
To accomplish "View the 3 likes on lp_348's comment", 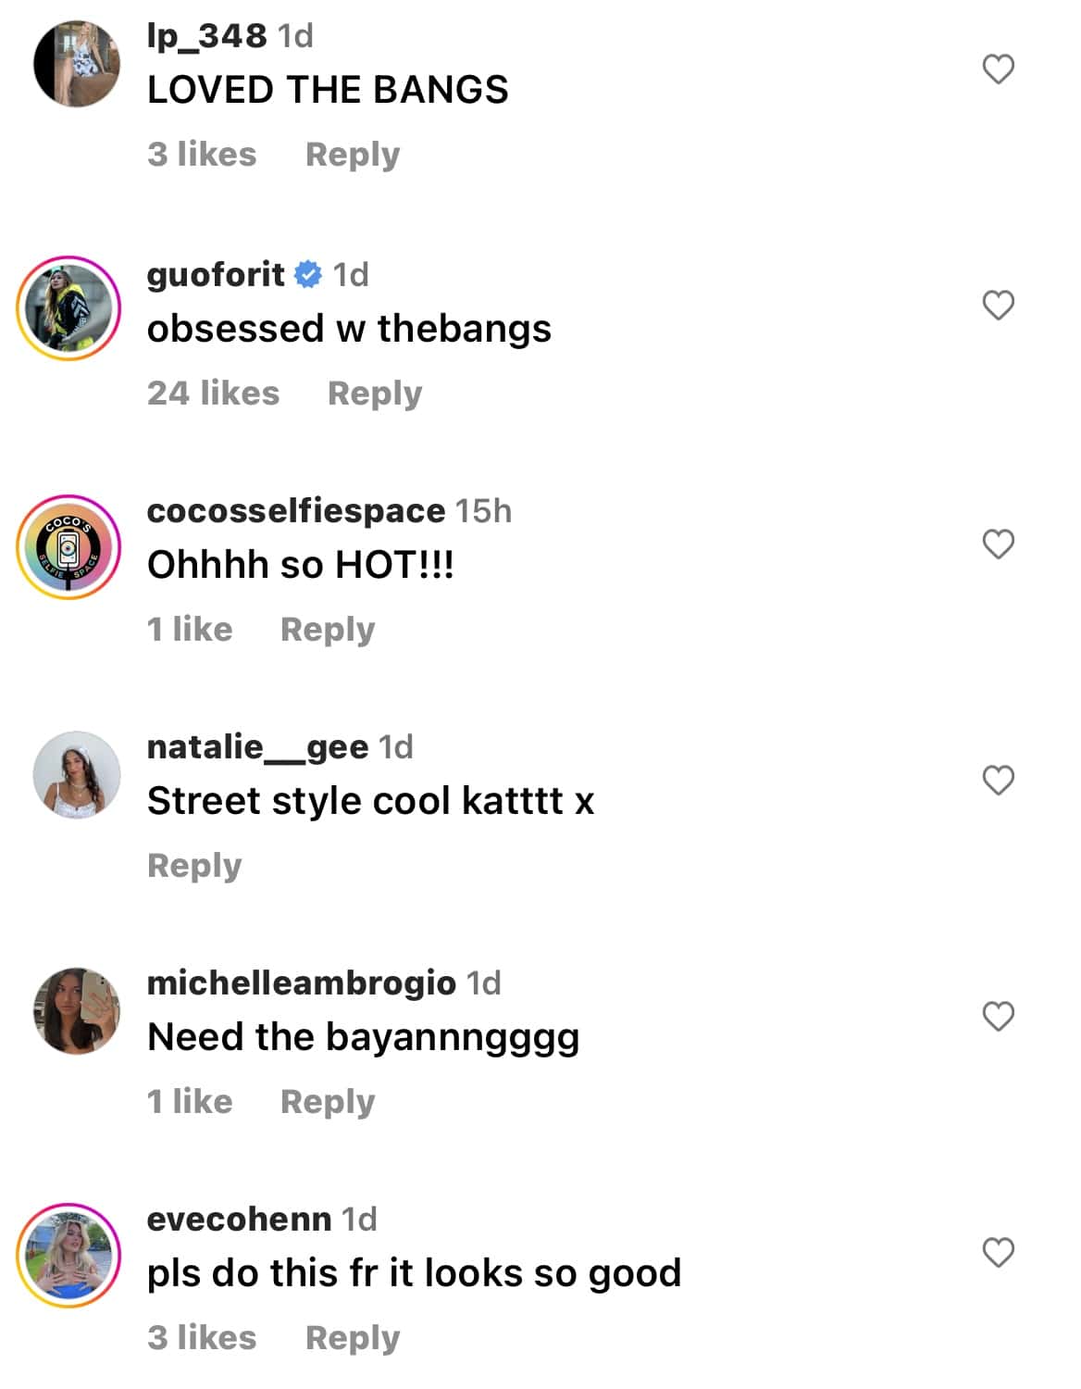I will [x=200, y=155].
